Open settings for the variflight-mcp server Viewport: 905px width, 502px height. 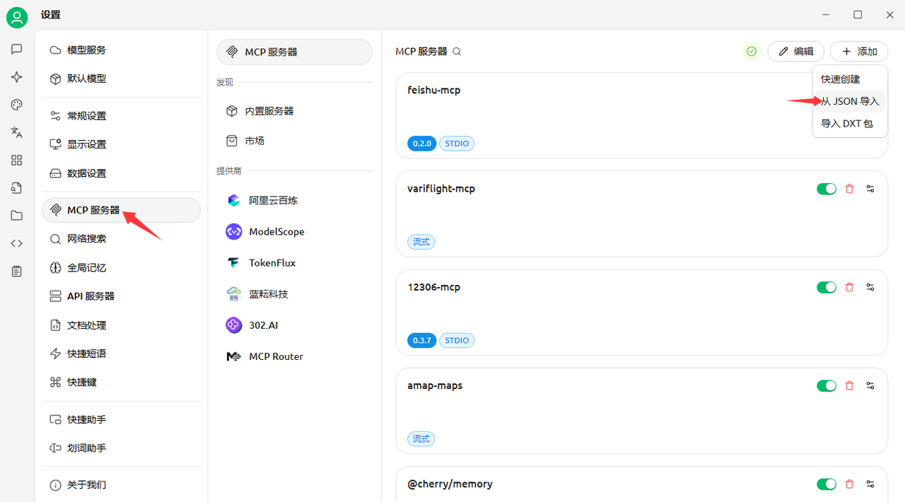point(870,189)
